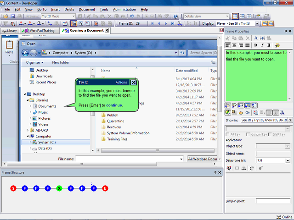Expand the Music library node
The width and height of the screenshot is (294, 220).
click(x=30, y=112)
